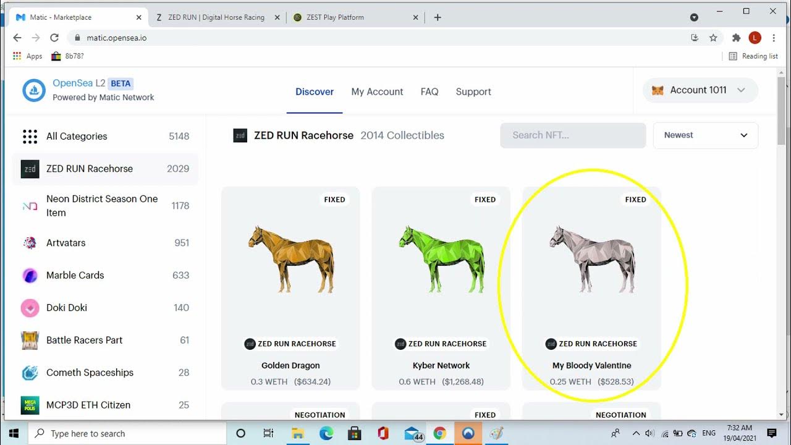Viewport: 791px width, 445px height.
Task: Switch to ZED RUN Digital Horse Racing tab
Action: [217, 17]
